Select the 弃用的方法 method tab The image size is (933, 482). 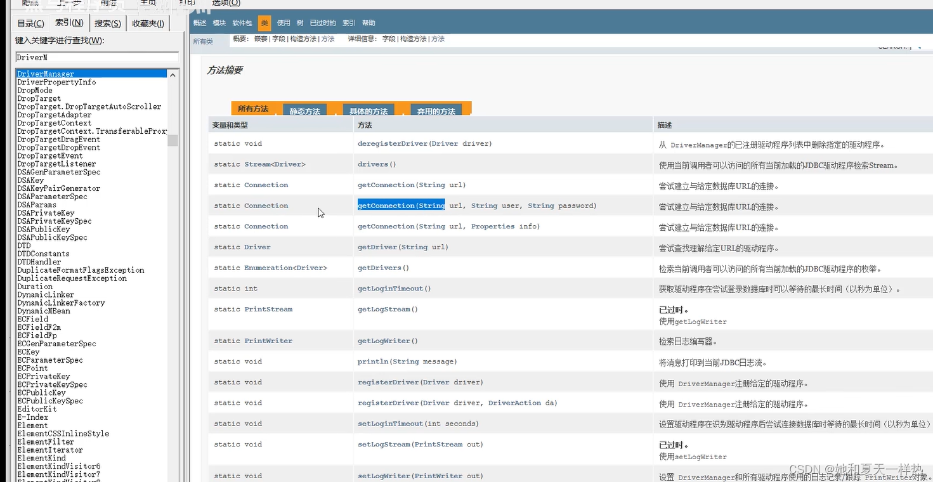click(436, 110)
